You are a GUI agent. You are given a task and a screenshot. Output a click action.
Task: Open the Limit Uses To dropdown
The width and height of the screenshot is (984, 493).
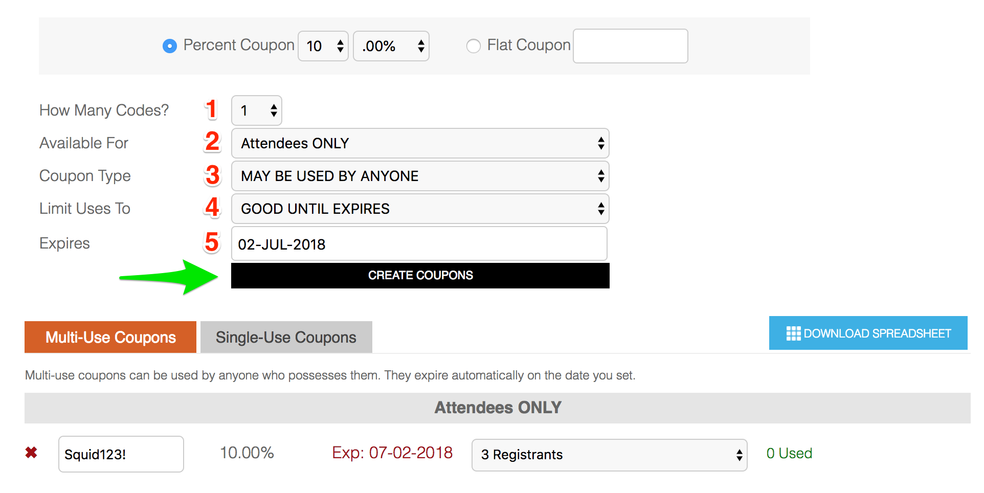click(x=420, y=209)
